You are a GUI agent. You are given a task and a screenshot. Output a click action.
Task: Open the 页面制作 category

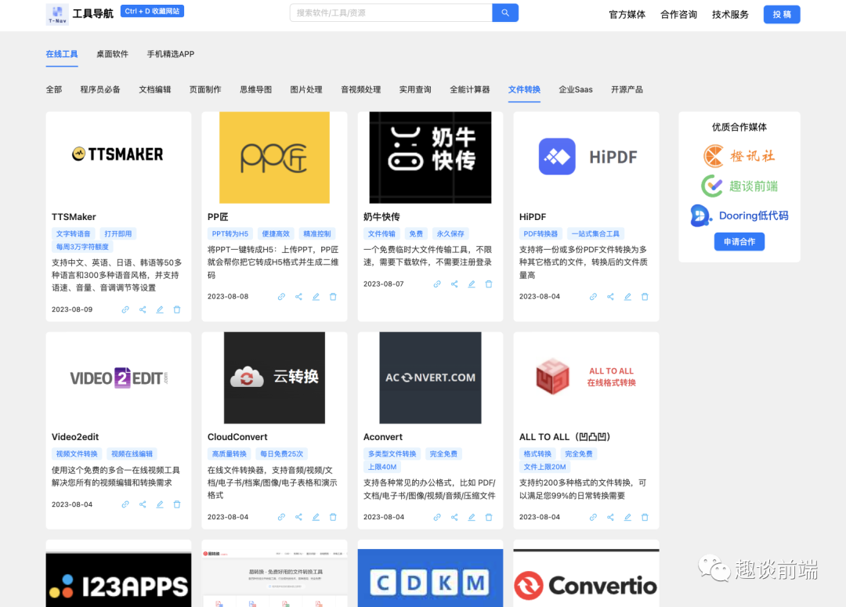[x=205, y=89]
